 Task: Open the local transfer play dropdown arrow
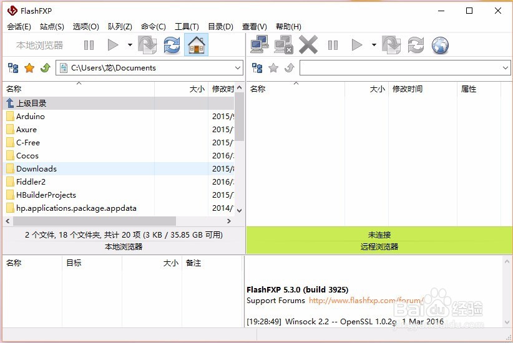[130, 45]
